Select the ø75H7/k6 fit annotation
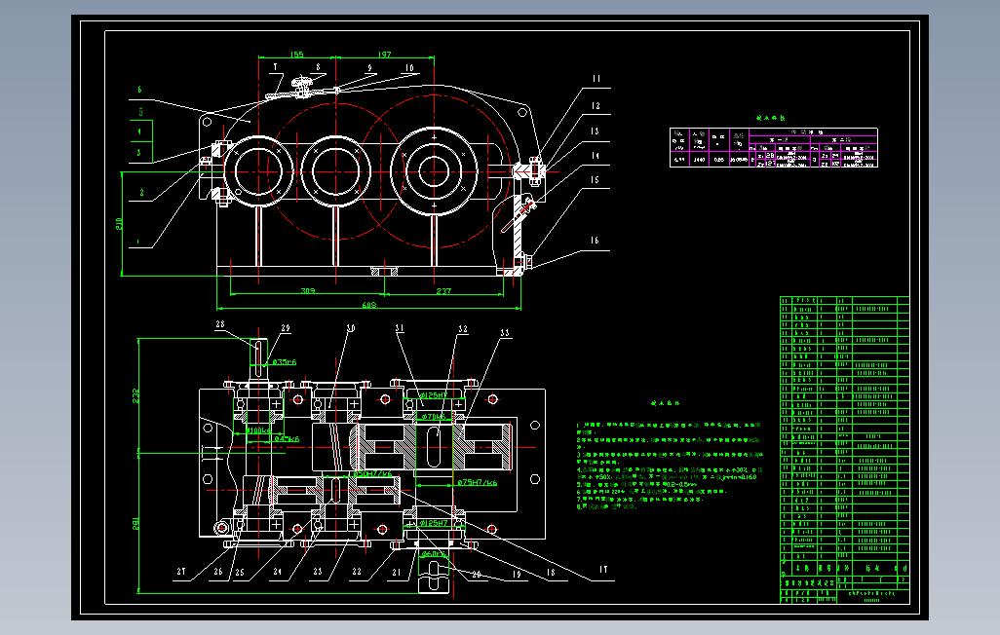 click(478, 483)
